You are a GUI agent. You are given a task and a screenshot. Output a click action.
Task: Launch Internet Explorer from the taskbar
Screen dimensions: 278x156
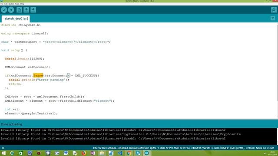pyautogui.click(x=12, y=153)
